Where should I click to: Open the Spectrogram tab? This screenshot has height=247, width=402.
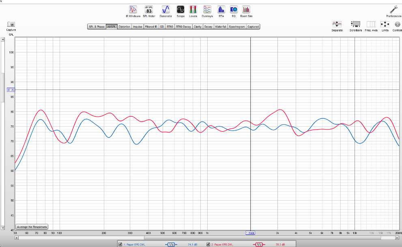click(236, 27)
